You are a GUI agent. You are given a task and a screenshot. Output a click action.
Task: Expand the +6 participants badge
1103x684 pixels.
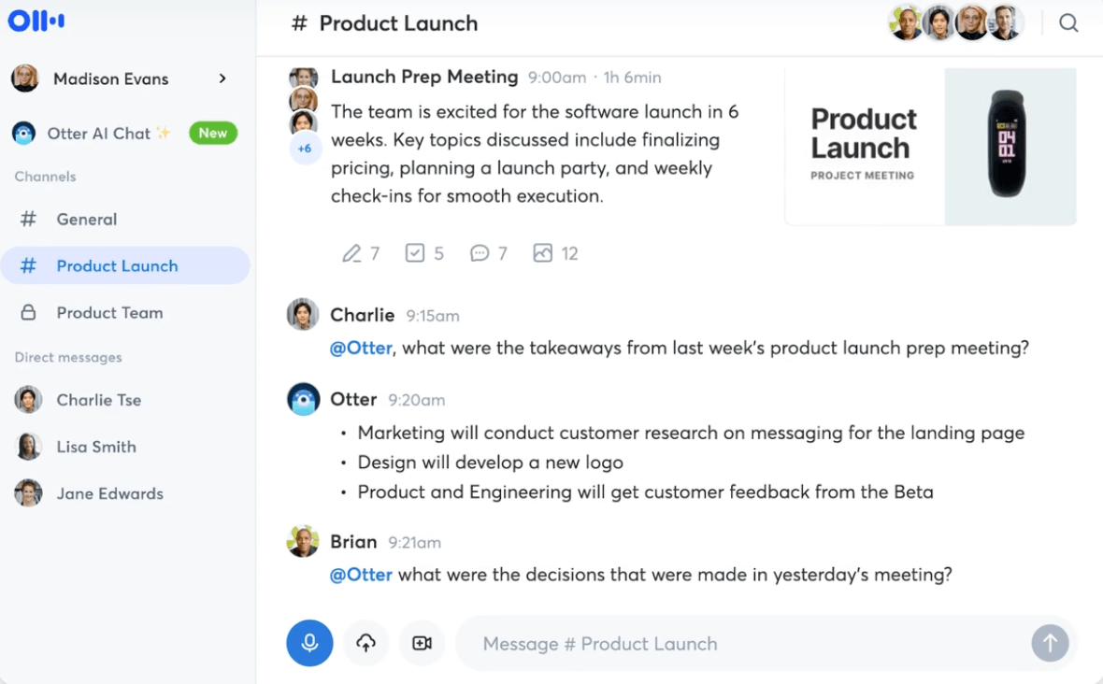(305, 149)
